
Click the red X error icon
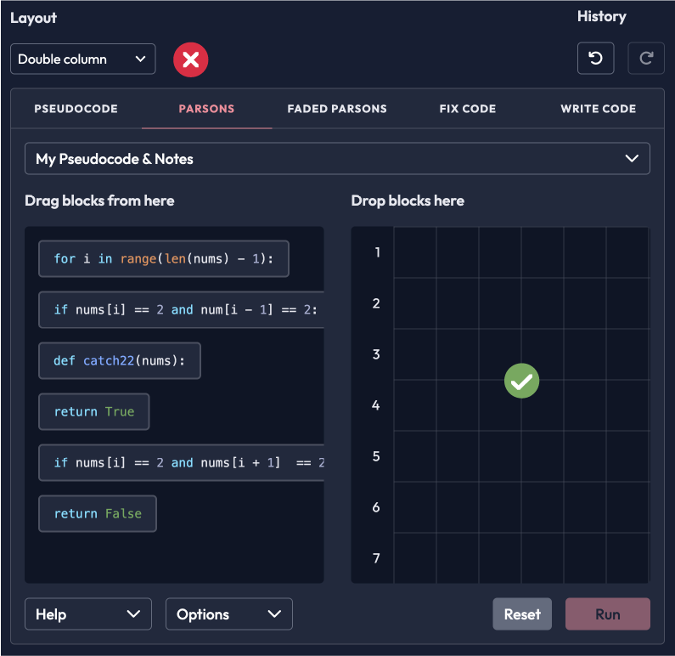191,59
